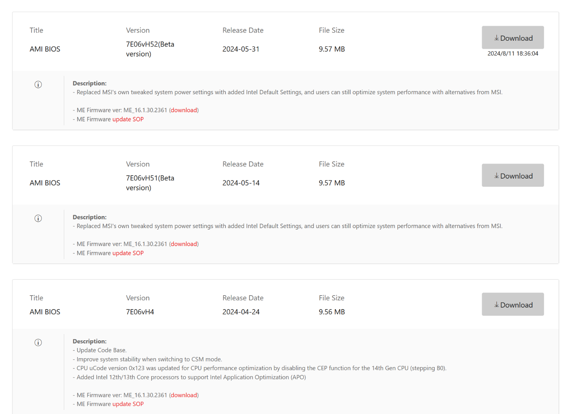Open update SOP link under 7E06vH51
This screenshot has width=587, height=414.
point(128,253)
